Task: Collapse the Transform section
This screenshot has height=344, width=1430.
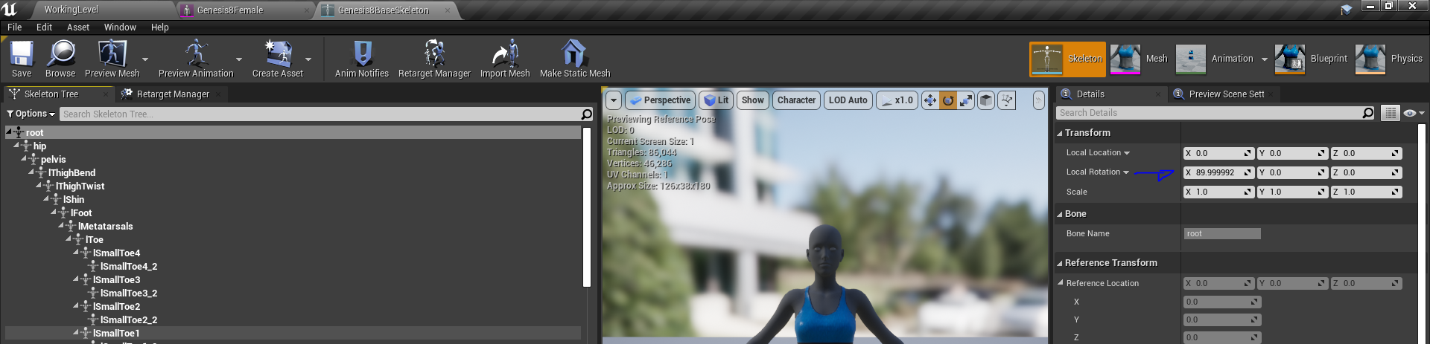Action: [x=1060, y=134]
